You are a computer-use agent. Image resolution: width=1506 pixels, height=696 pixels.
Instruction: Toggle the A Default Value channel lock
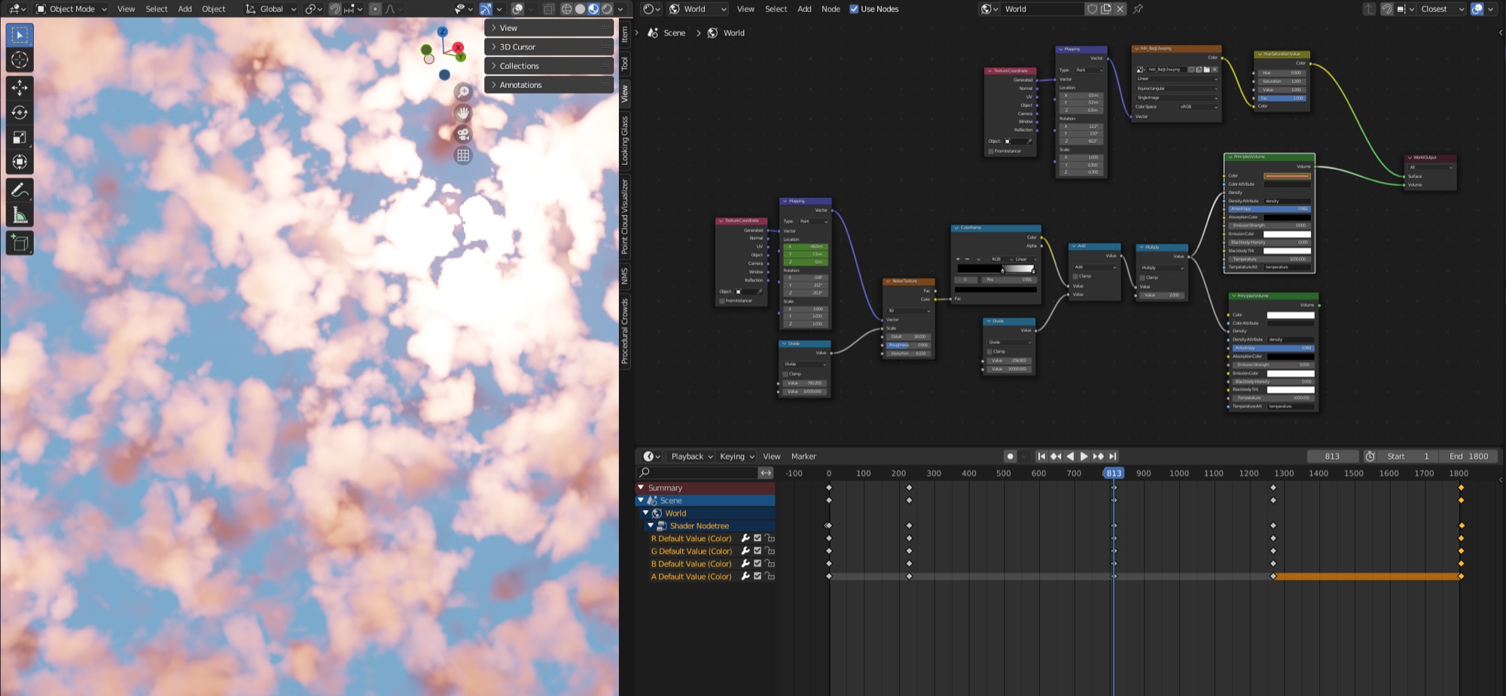click(770, 577)
